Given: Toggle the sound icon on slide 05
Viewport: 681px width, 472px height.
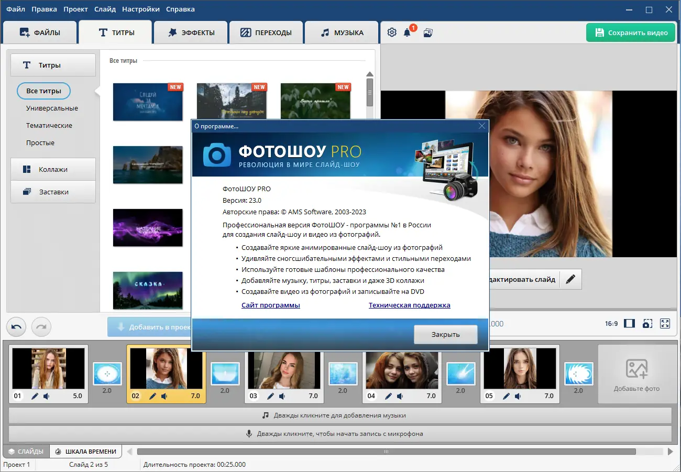Looking at the screenshot, I should 519,396.
